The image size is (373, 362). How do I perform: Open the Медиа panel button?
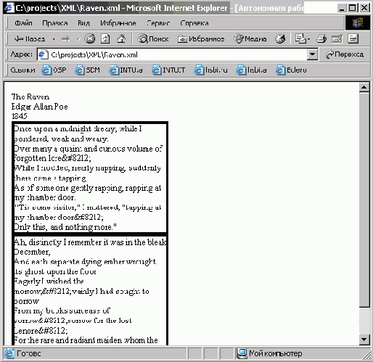coord(250,38)
